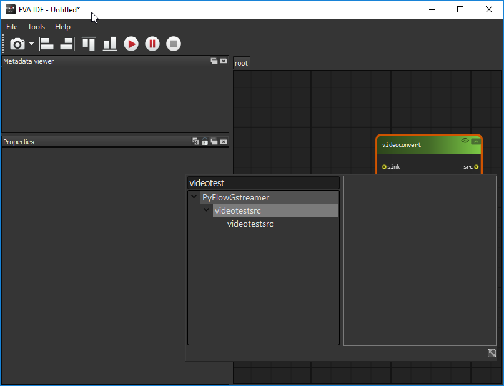The width and height of the screenshot is (504, 386).
Task: Toggle the eye icon on videoconvert node
Action: (x=465, y=141)
